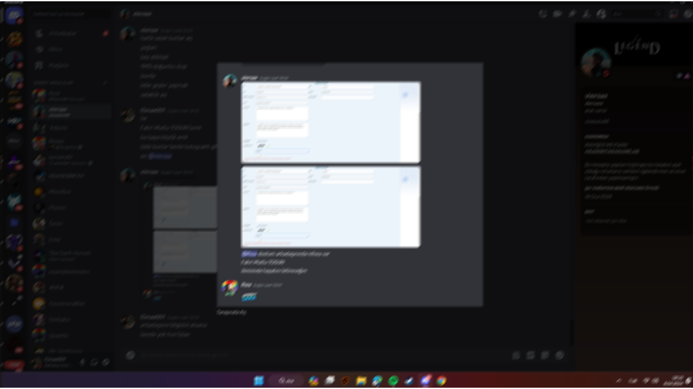
Task: Click the header message search field
Action: [x=636, y=14]
